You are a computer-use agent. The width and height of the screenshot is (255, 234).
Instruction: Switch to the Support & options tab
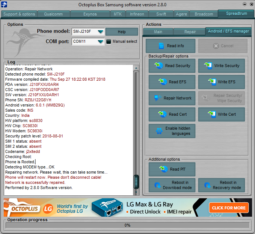click(x=19, y=14)
